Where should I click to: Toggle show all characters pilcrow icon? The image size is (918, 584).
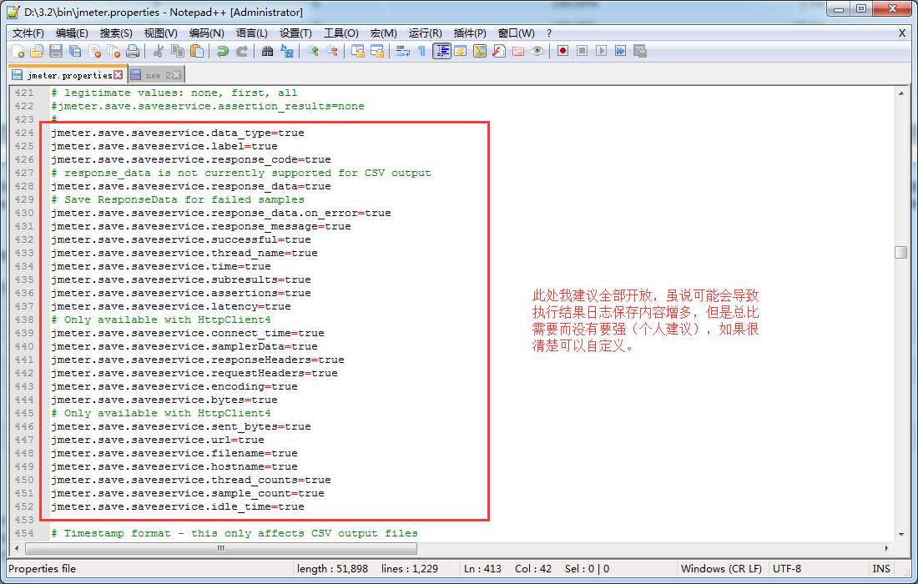[x=421, y=52]
